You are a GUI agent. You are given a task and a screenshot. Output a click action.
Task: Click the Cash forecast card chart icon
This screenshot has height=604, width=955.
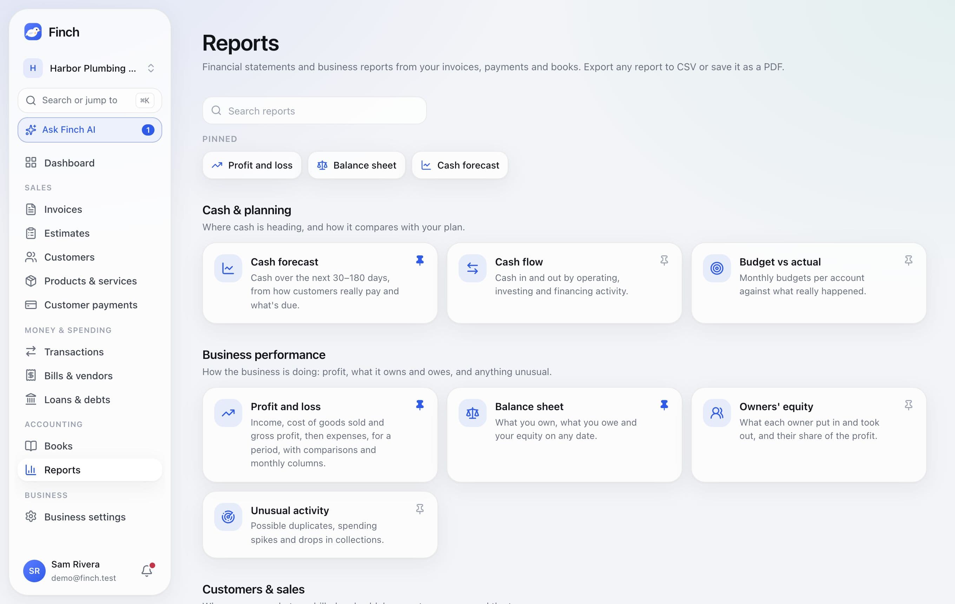pos(228,269)
